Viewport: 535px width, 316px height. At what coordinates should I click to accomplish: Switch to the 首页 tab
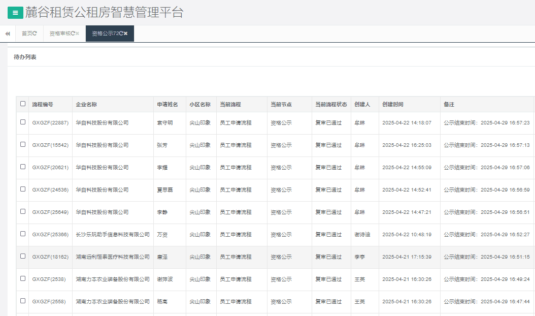(26, 34)
